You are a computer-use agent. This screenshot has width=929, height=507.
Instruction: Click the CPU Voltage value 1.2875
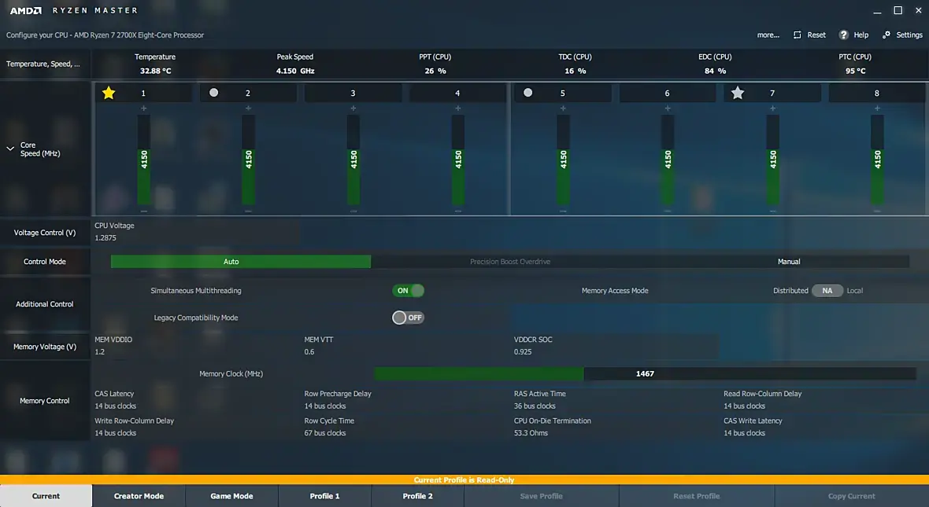click(105, 238)
